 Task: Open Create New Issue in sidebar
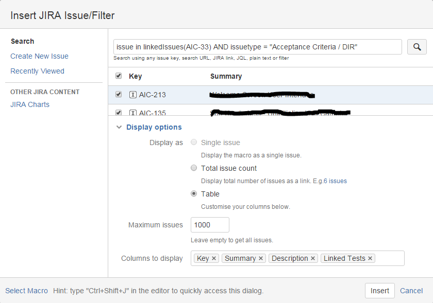coord(40,56)
